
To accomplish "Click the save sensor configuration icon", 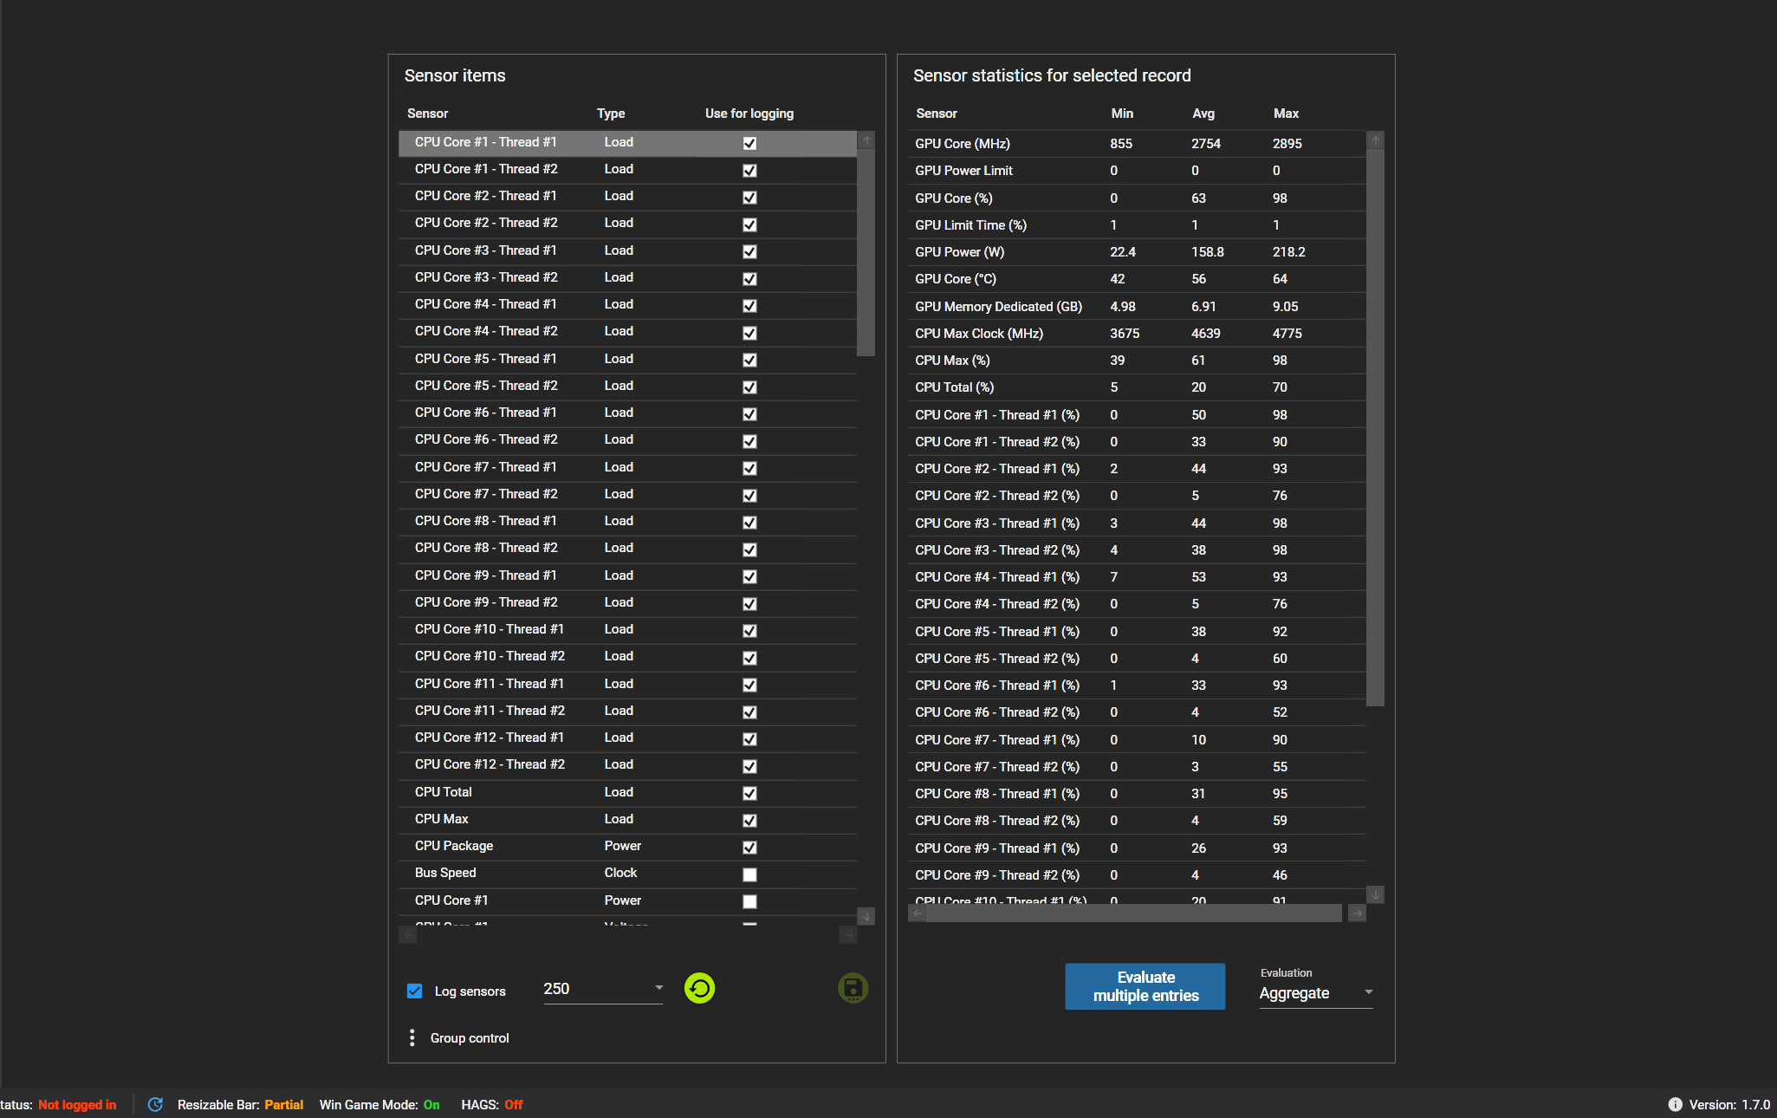I will coord(853,988).
